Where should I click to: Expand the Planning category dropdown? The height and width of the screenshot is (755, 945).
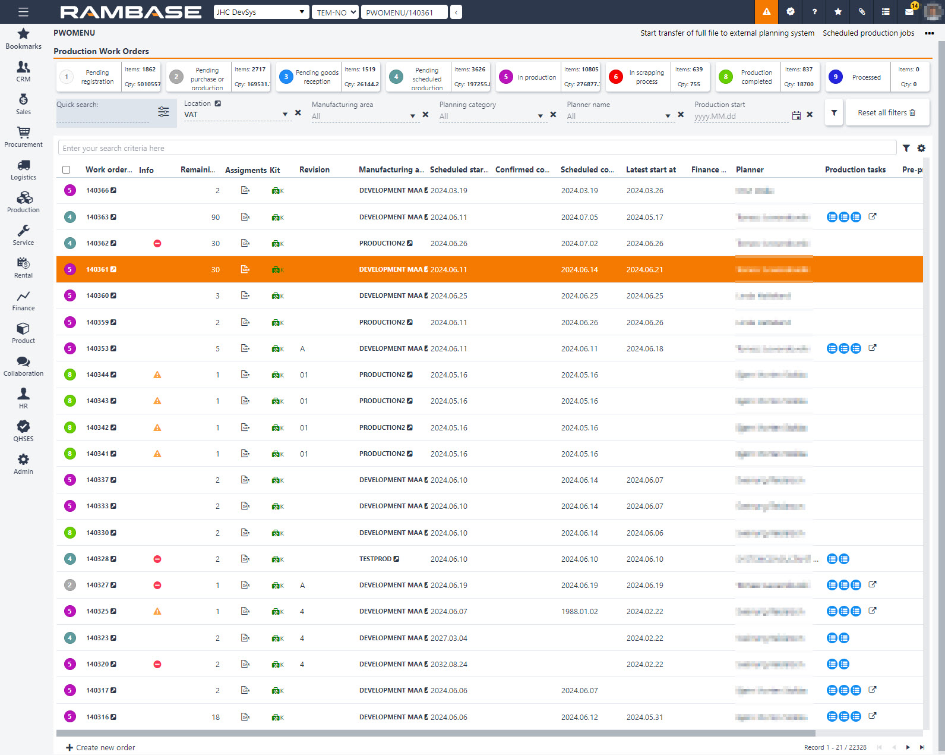pyautogui.click(x=540, y=116)
